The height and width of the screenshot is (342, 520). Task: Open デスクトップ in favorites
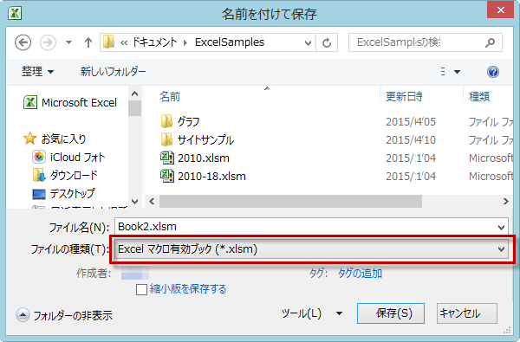tap(72, 193)
